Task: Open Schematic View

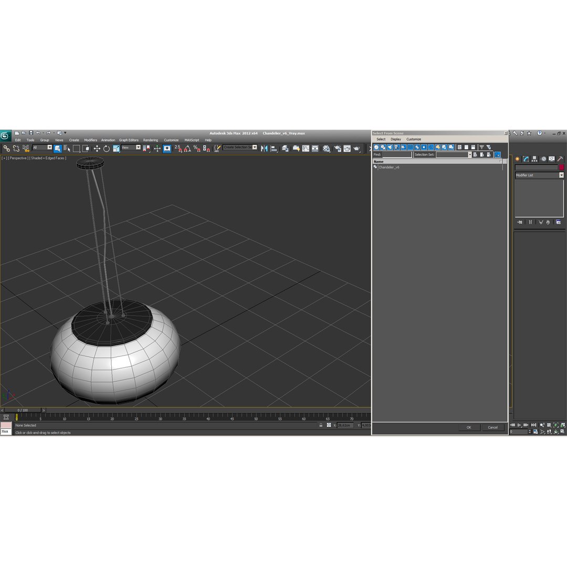Action: point(315,148)
